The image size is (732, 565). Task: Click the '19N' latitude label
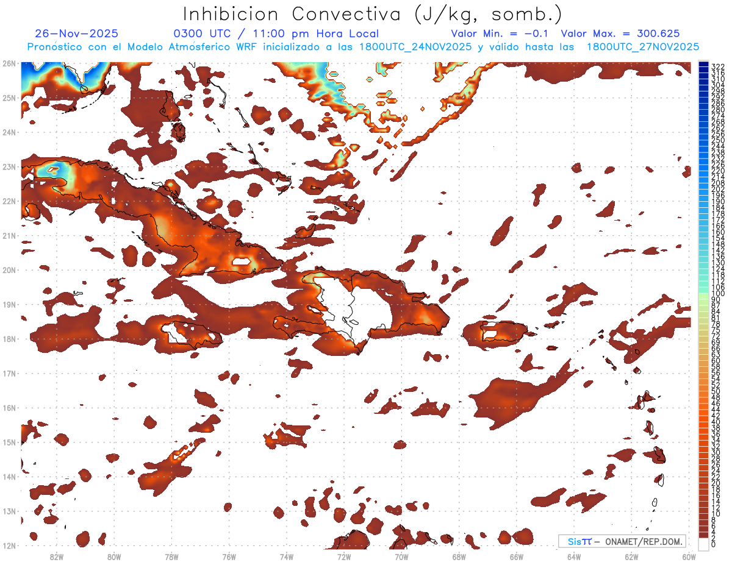pyautogui.click(x=9, y=304)
